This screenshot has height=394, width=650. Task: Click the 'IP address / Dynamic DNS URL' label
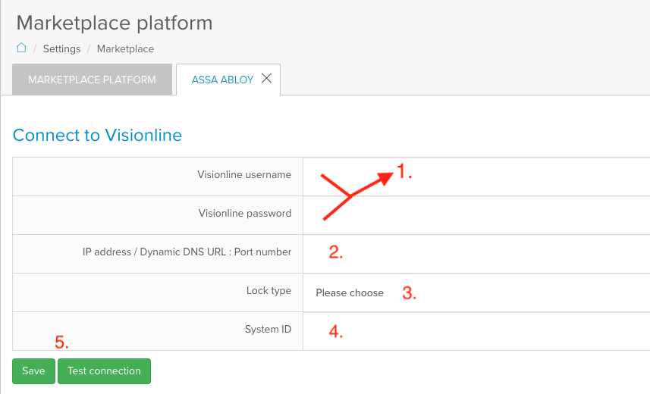pyautogui.click(x=187, y=252)
